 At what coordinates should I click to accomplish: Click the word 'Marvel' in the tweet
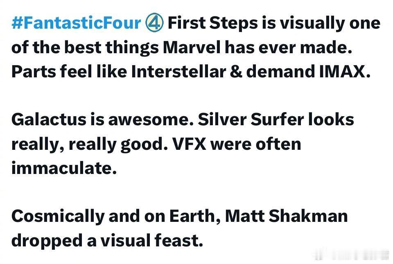coord(192,47)
